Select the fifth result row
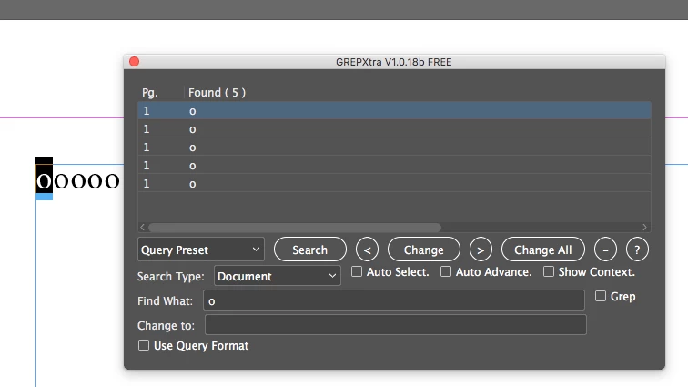Image resolution: width=688 pixels, height=387 pixels. point(394,183)
